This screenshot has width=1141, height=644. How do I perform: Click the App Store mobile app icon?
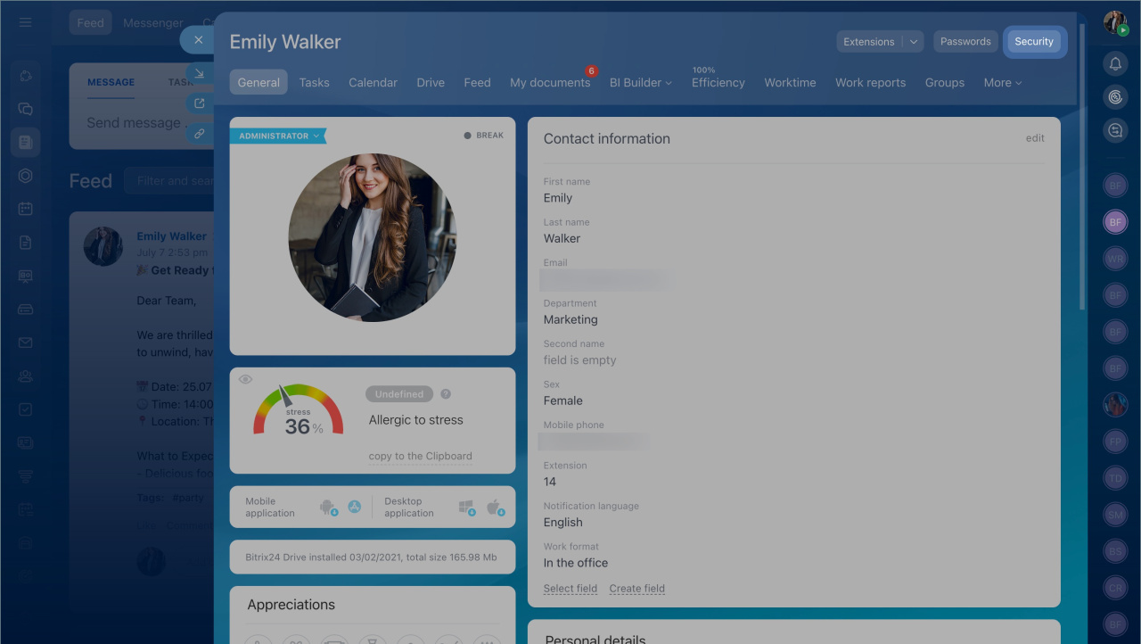click(x=354, y=507)
